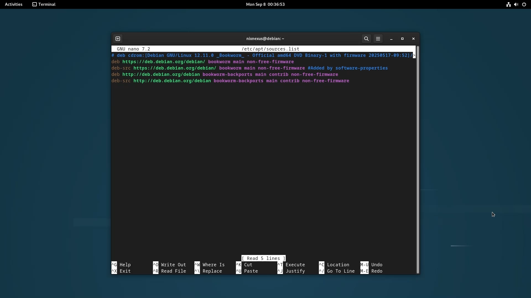Viewport: 531px width, 298px height.
Task: Open the terminal search icon
Action: tap(366, 39)
